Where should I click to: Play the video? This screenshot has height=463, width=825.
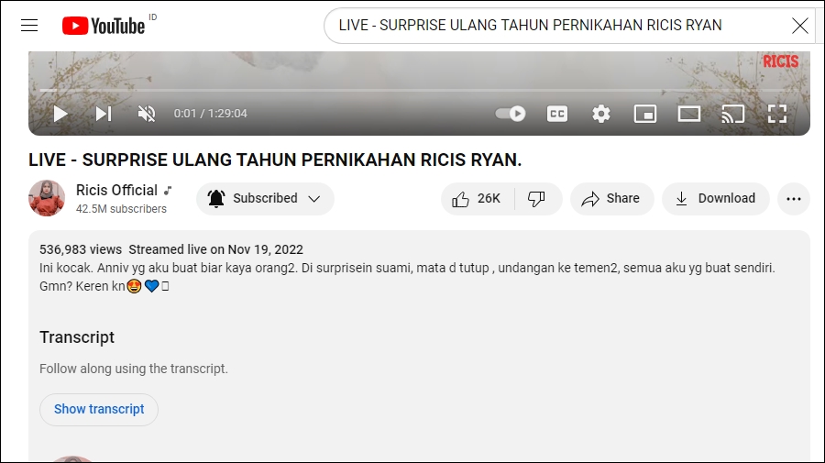coord(60,114)
